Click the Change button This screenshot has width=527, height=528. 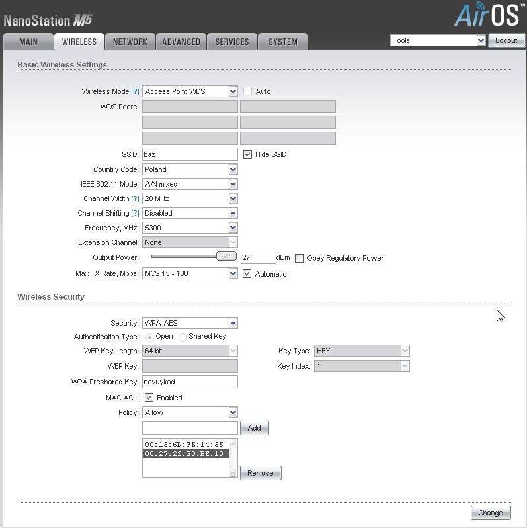(x=491, y=513)
